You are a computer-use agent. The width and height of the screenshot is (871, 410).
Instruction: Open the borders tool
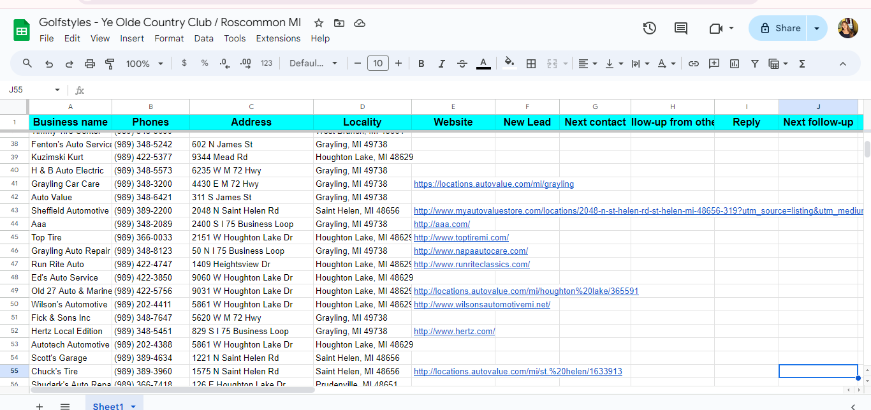coord(531,63)
